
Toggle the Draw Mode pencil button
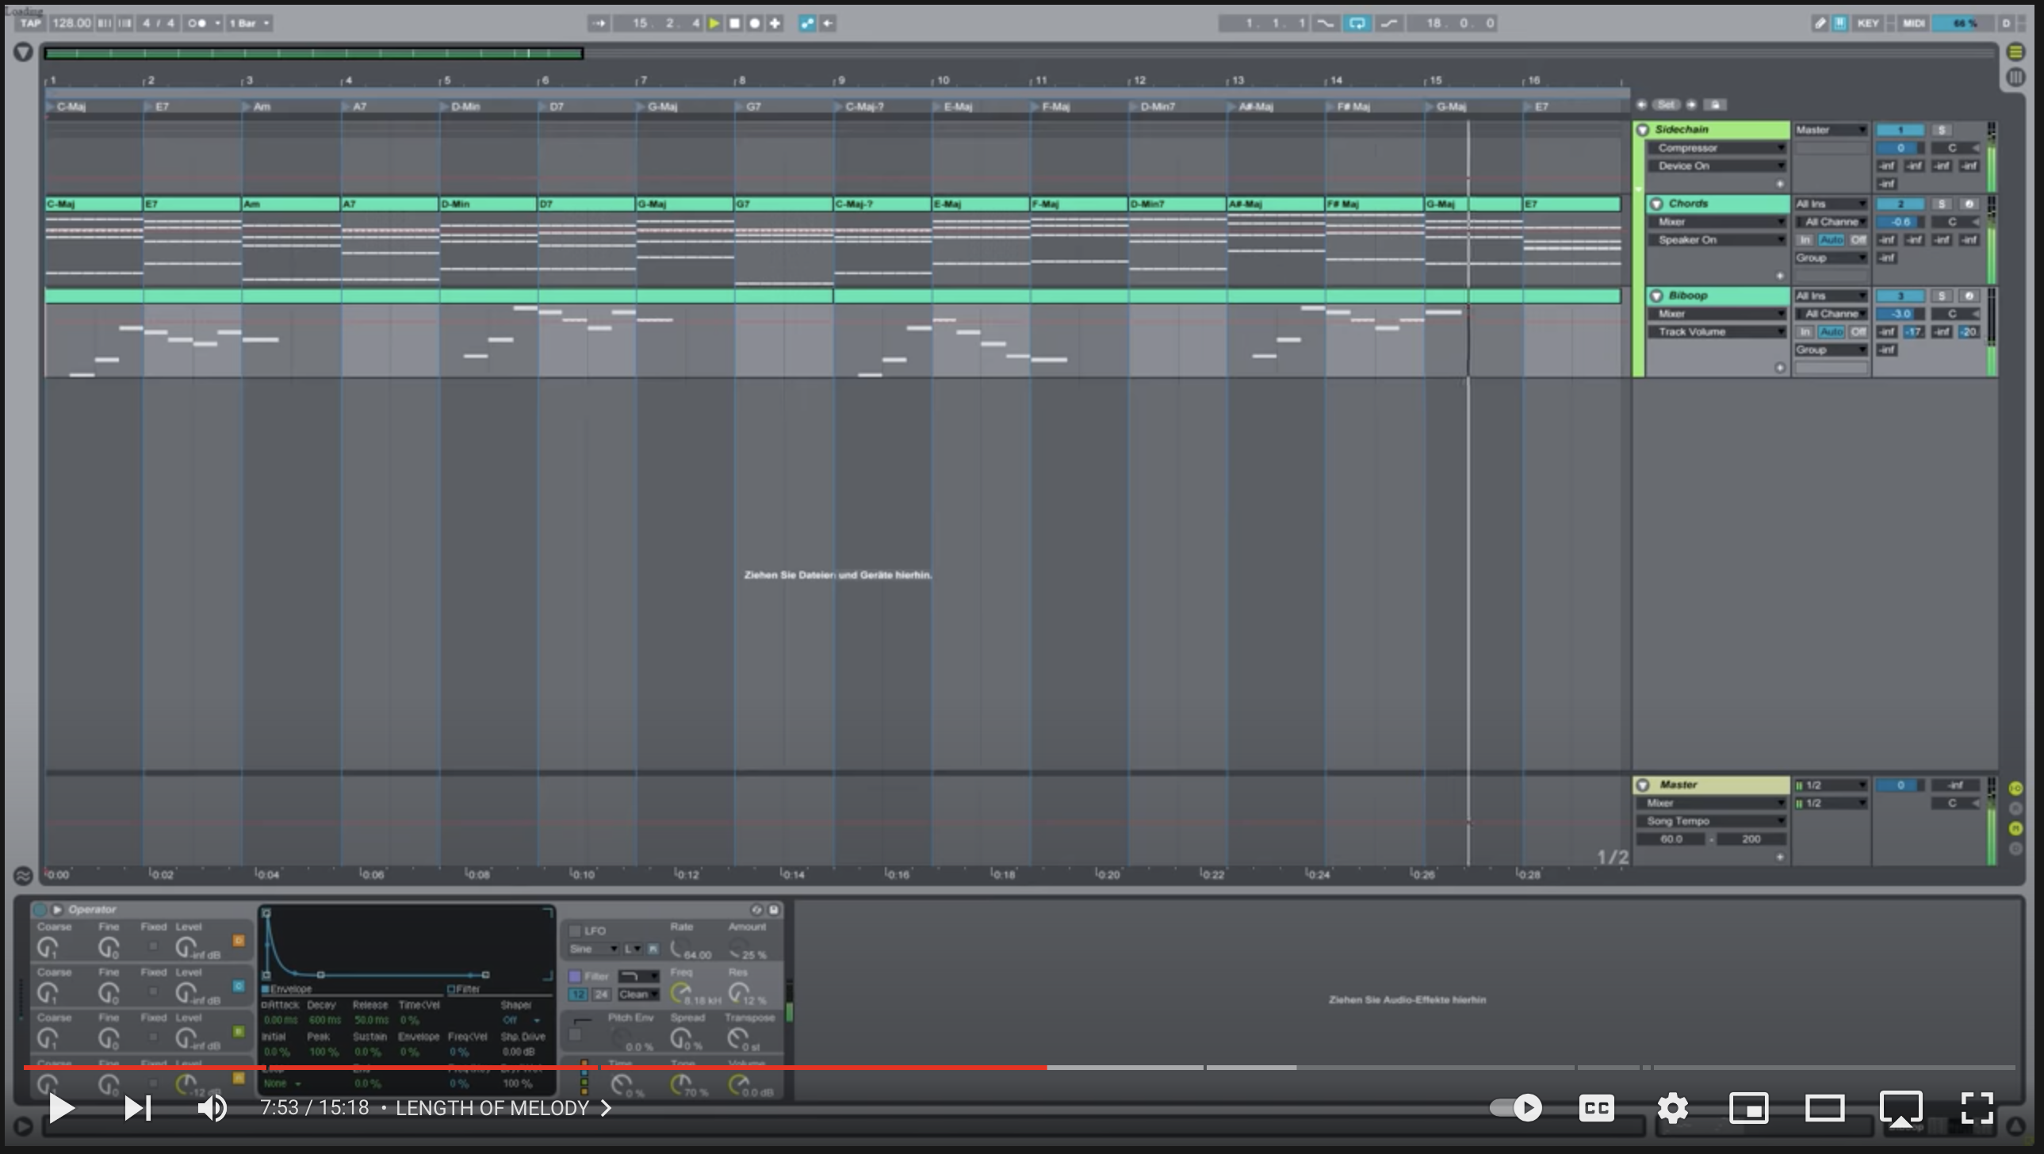(1820, 23)
